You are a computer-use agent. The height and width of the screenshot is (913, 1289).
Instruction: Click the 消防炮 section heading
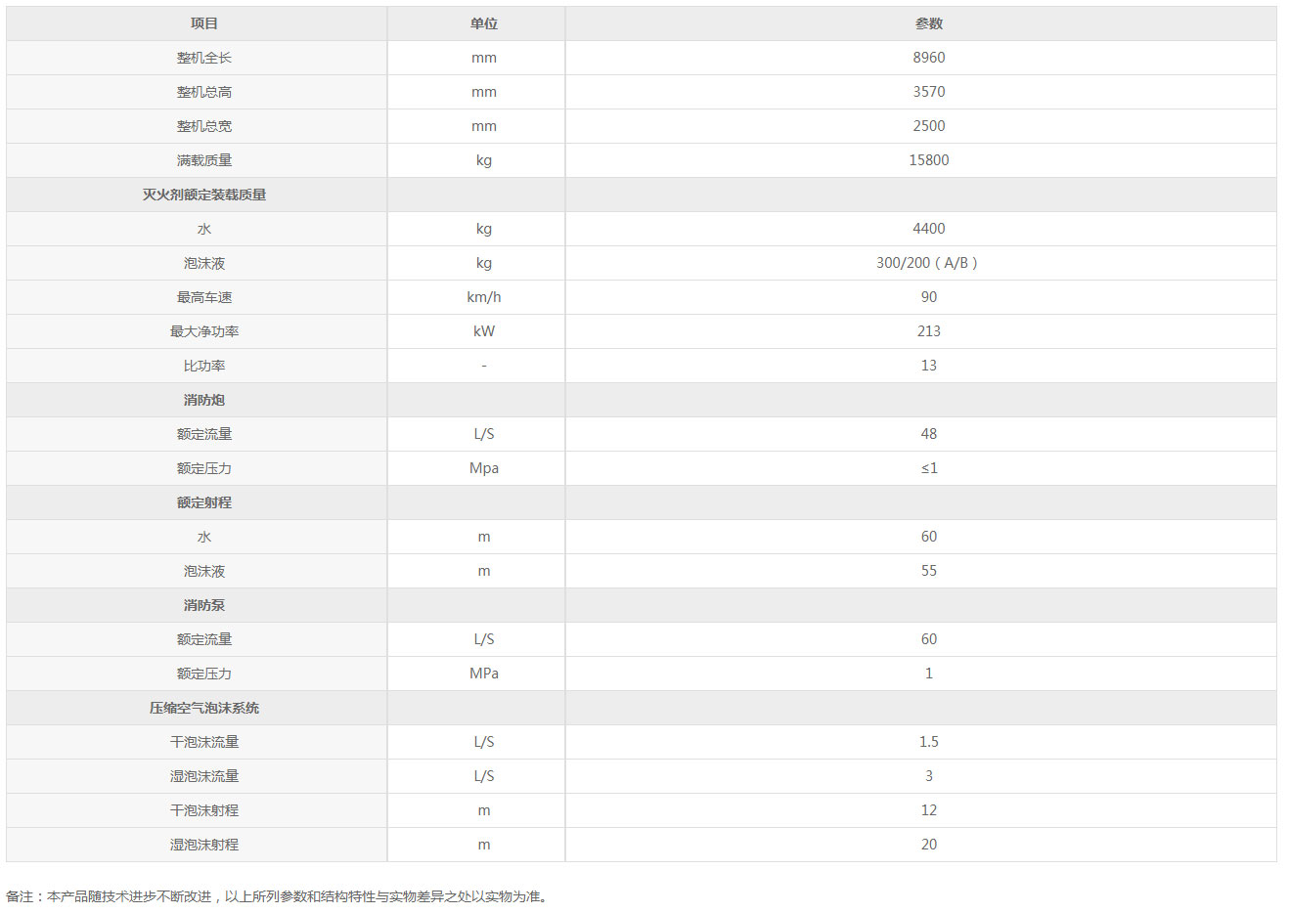pyautogui.click(x=204, y=400)
